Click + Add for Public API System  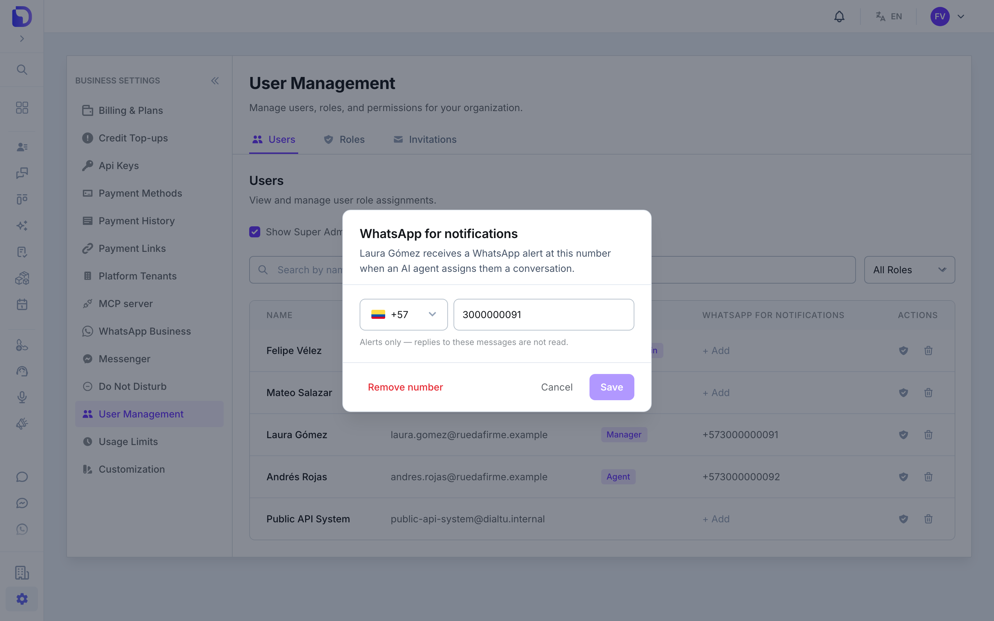point(716,519)
